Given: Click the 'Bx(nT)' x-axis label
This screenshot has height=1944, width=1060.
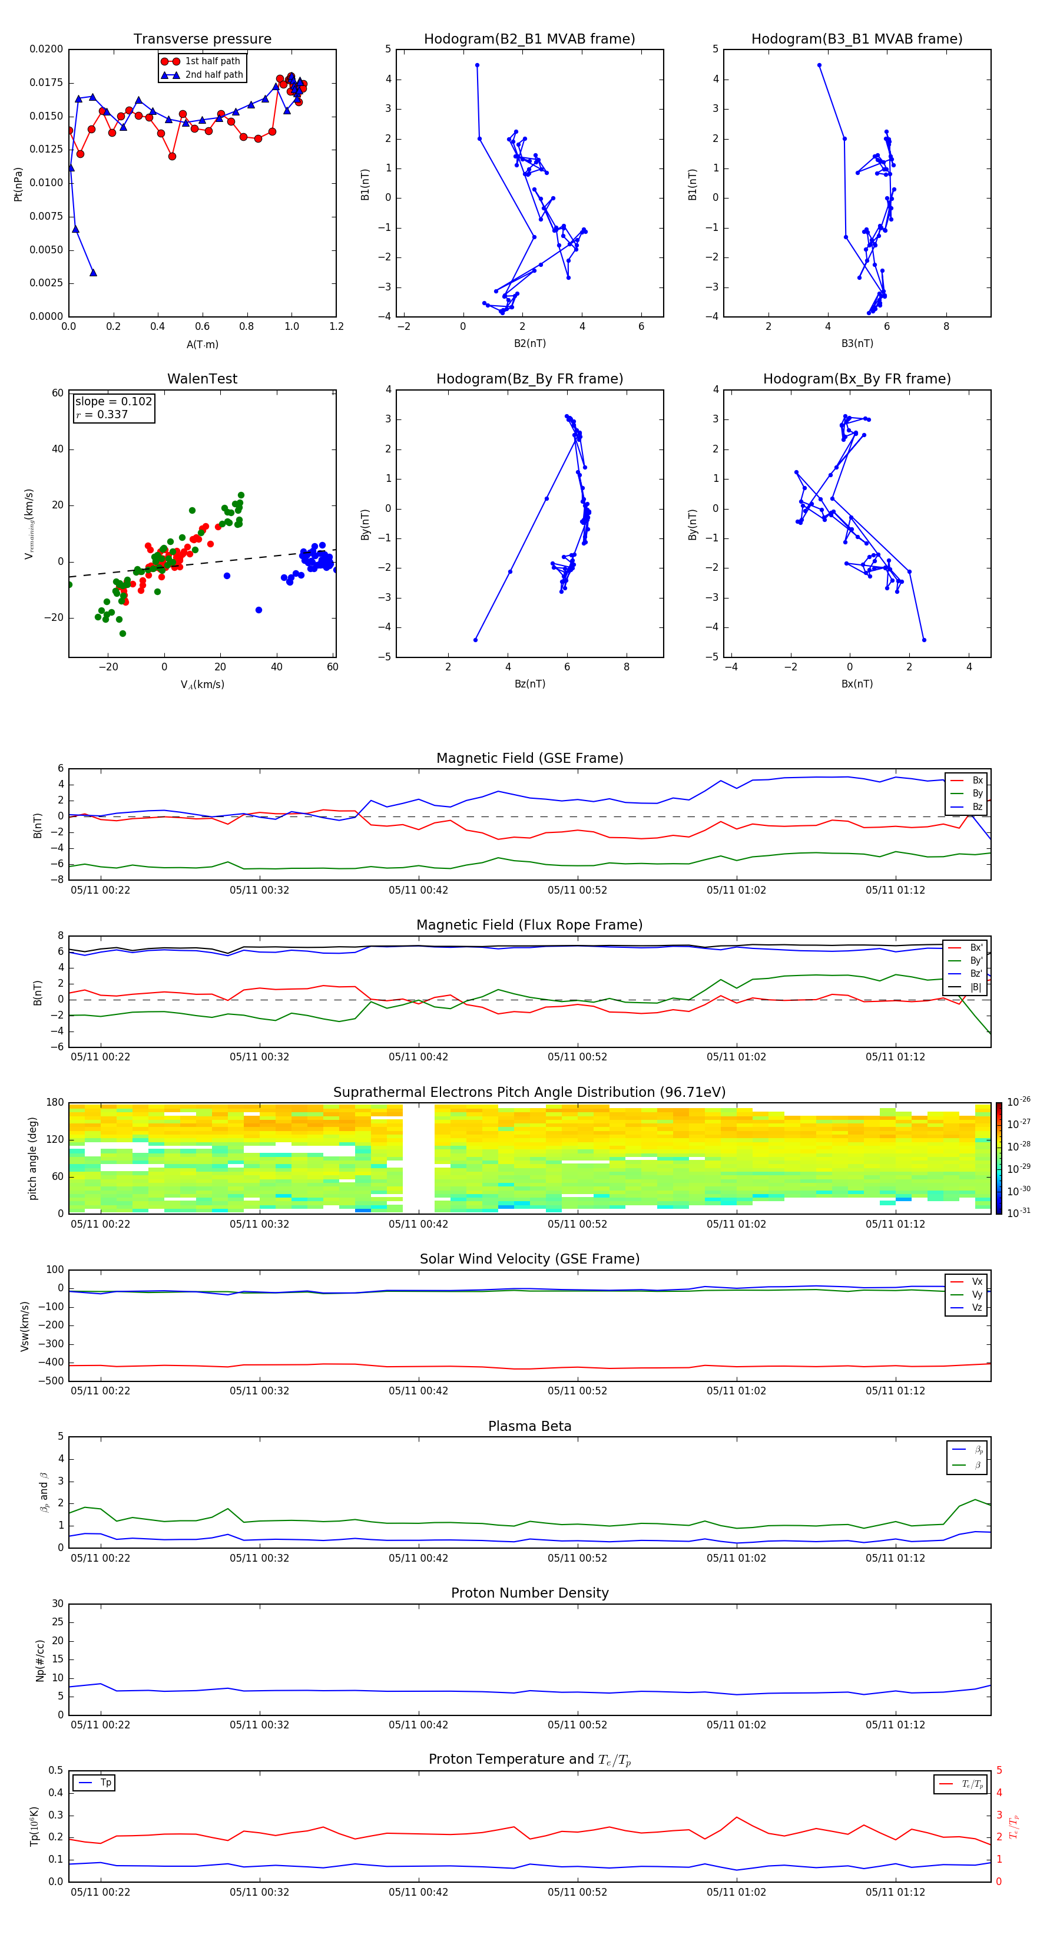Looking at the screenshot, I should (857, 684).
